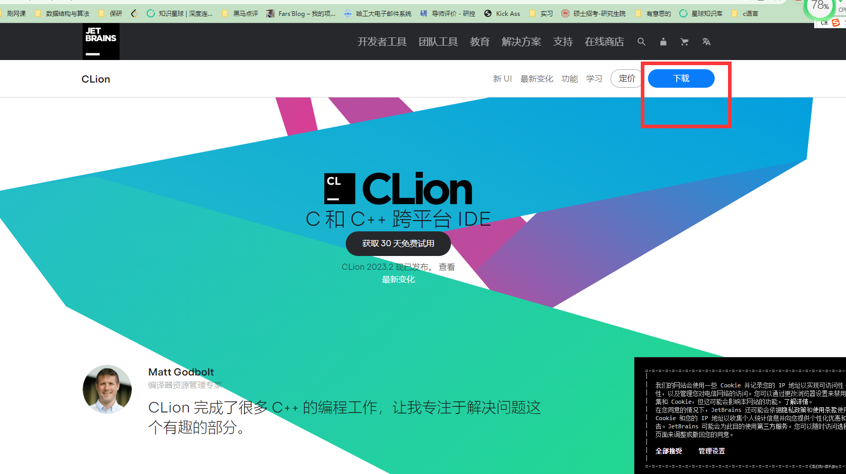
Task: Open the 团队工具 menu
Action: coord(438,42)
